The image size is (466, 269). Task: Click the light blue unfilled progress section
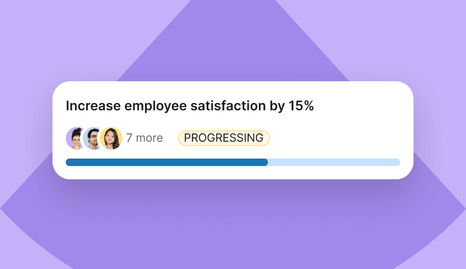(x=334, y=163)
